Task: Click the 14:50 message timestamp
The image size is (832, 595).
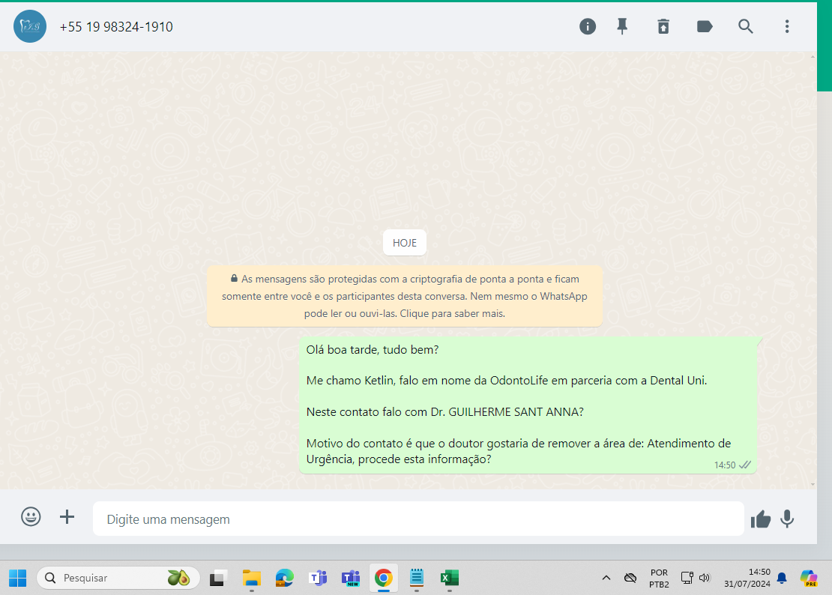Action: 725,465
